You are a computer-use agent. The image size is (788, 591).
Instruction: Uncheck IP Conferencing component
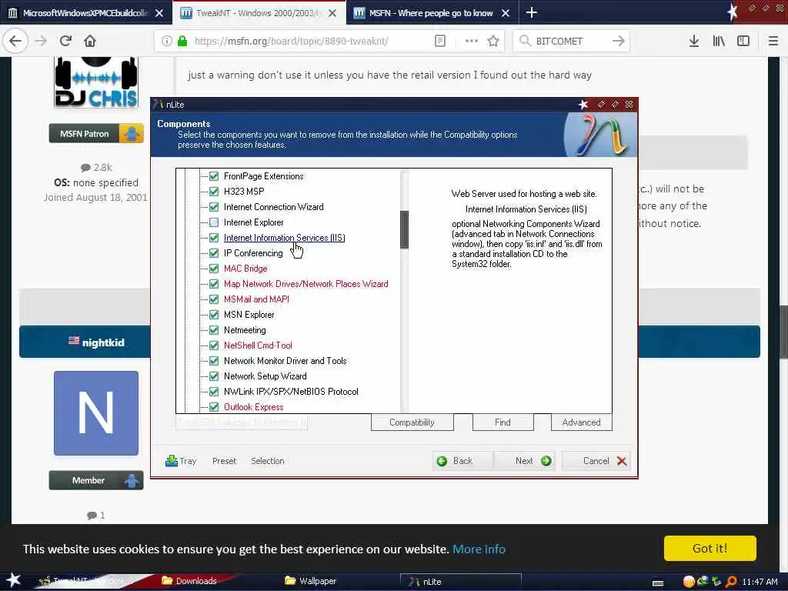tap(214, 252)
